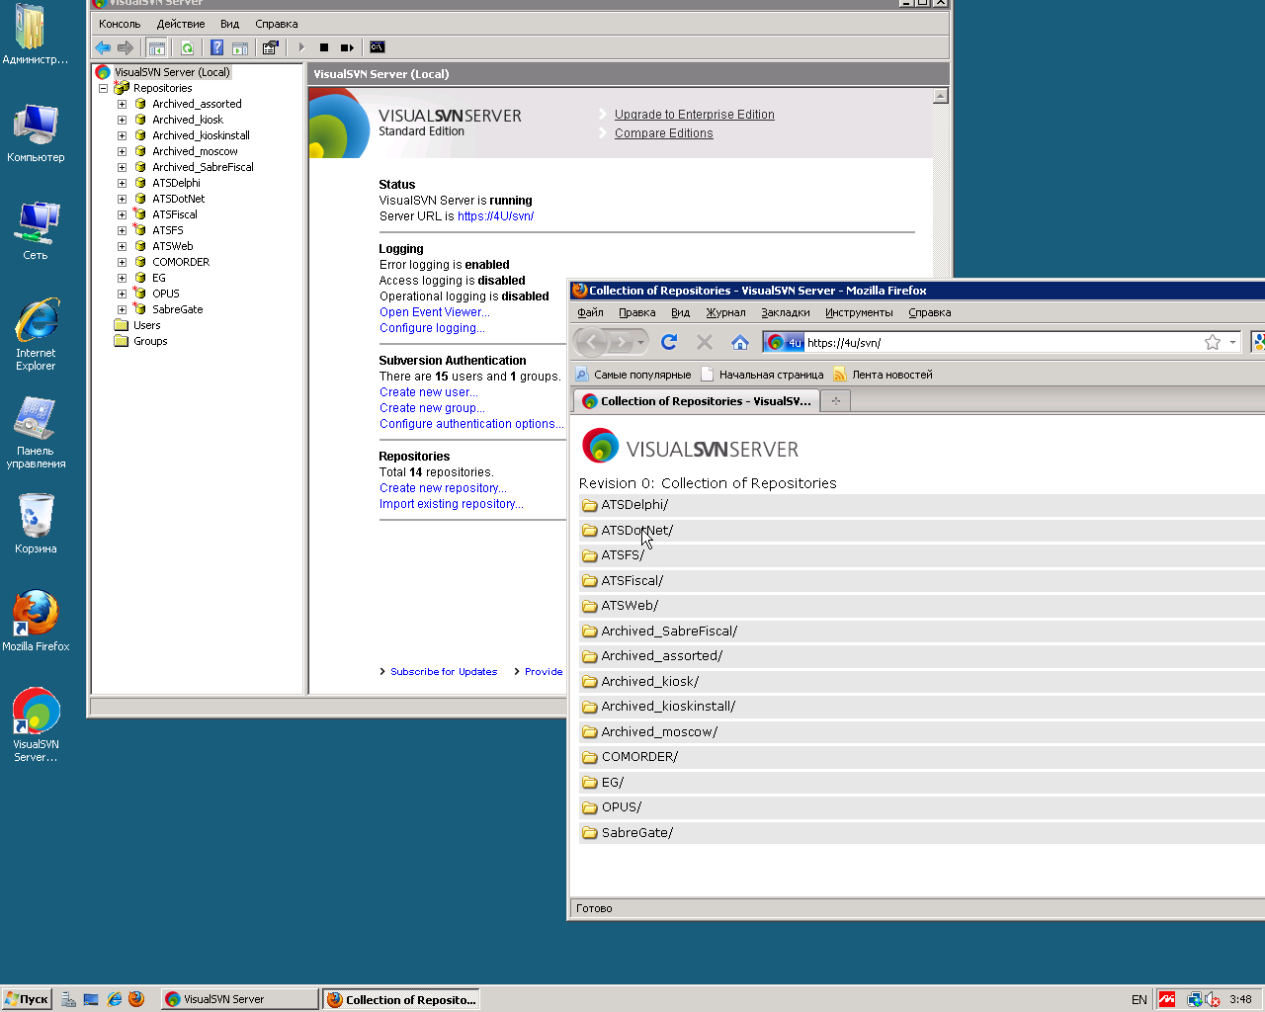The width and height of the screenshot is (1265, 1012).
Task: Go to the Firefox home page icon
Action: (x=740, y=342)
